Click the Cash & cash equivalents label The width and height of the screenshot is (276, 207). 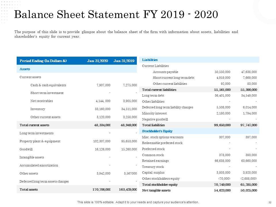(48, 85)
